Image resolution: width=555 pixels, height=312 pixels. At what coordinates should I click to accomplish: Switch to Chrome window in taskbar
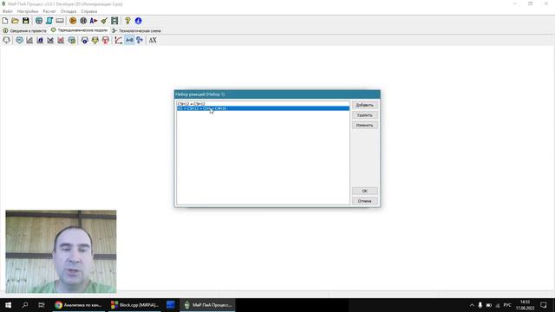tap(79, 305)
